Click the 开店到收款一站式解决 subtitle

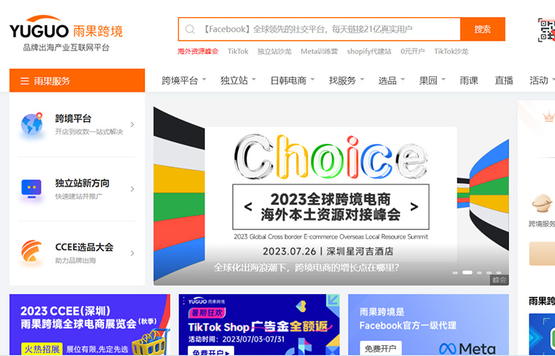89,132
